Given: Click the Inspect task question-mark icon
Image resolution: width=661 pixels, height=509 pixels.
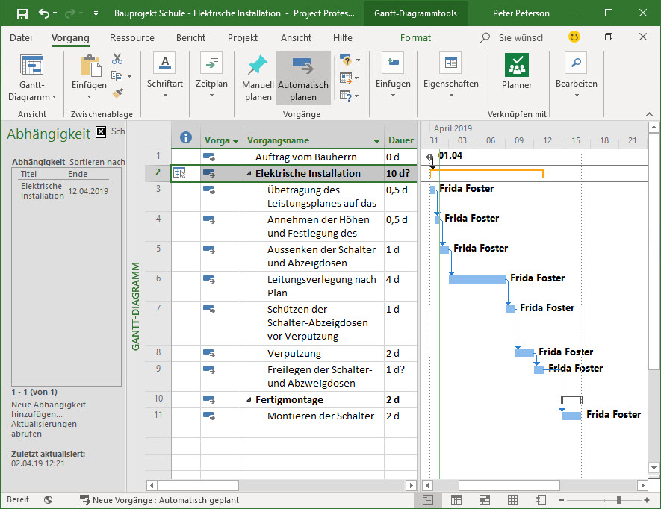Looking at the screenshot, I should coord(346,60).
